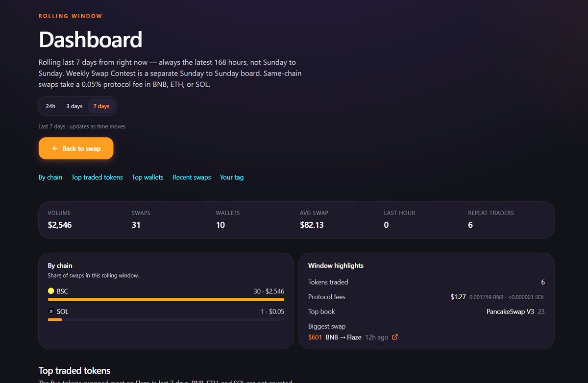Image resolution: width=588 pixels, height=383 pixels.
Task: Click the 'By chain' card heading
Action: tap(60, 265)
